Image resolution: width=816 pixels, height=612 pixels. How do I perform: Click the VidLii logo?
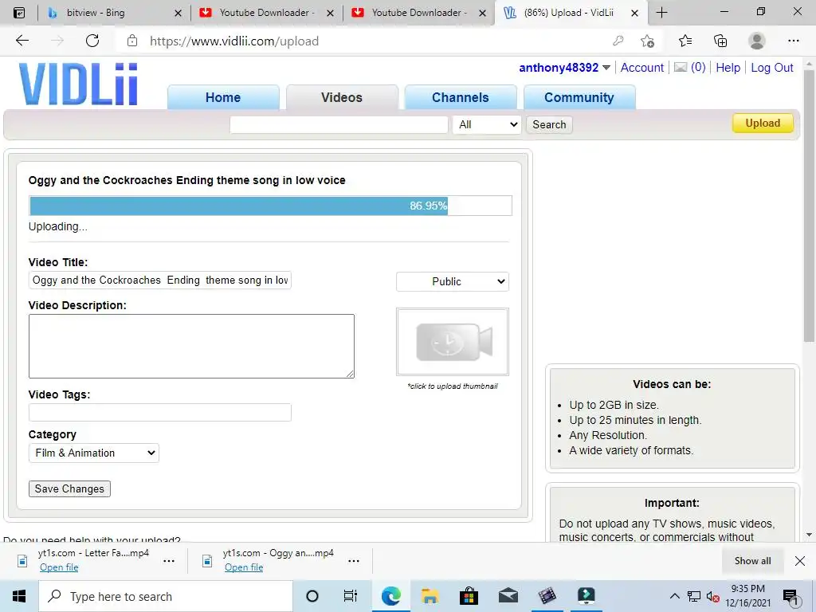tap(78, 84)
